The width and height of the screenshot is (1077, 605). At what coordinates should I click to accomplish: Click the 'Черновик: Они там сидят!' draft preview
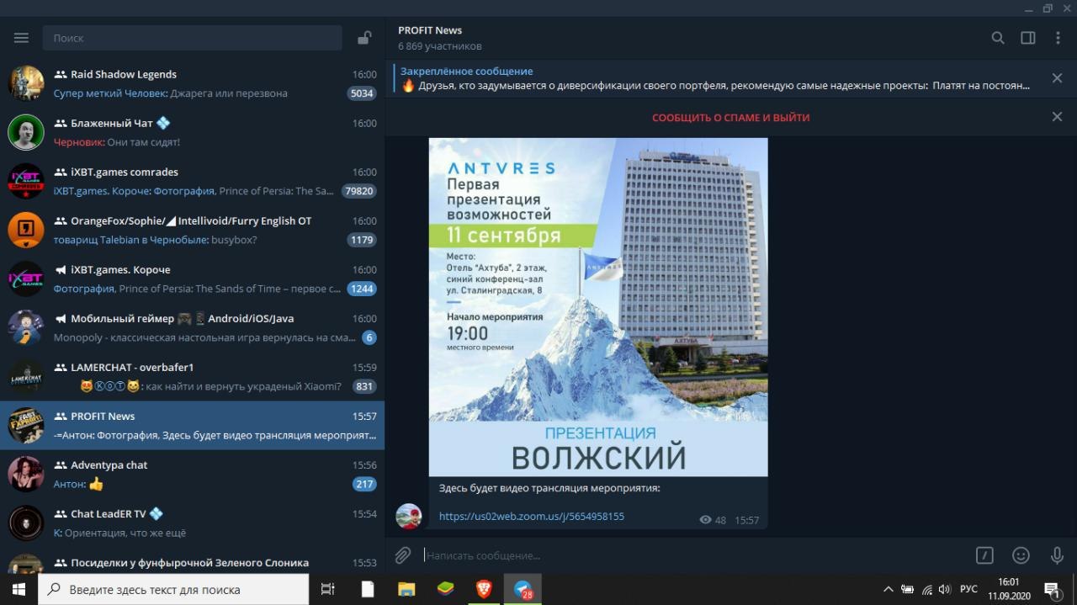click(117, 142)
